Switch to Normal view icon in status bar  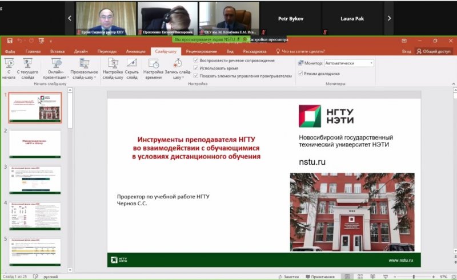347,277
